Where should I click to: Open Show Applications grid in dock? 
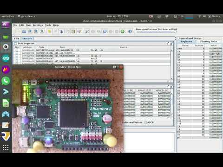click(6, 148)
